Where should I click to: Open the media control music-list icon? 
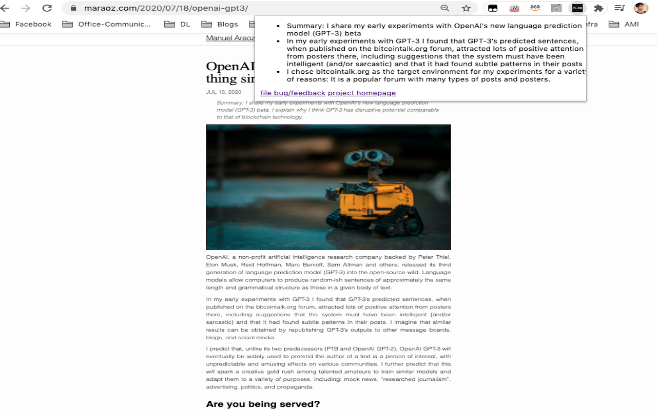pos(620,8)
